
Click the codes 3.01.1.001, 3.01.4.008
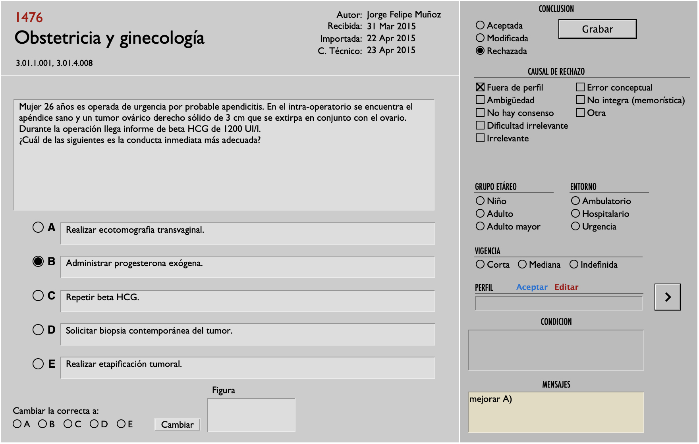coord(54,63)
